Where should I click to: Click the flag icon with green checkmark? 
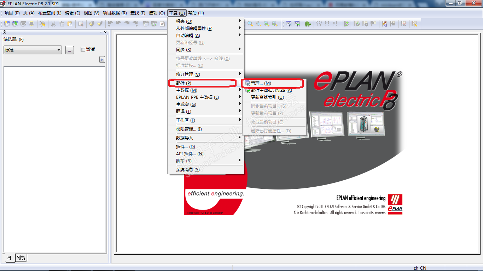(357, 24)
